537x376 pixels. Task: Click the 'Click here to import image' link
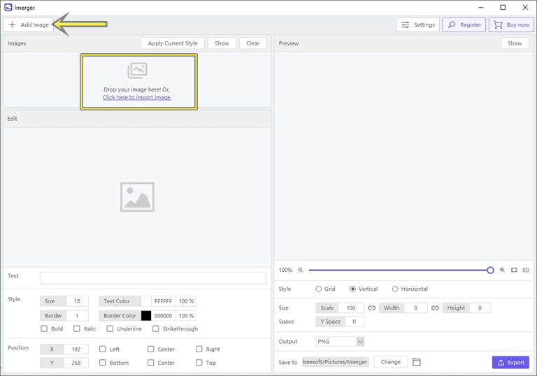click(137, 97)
